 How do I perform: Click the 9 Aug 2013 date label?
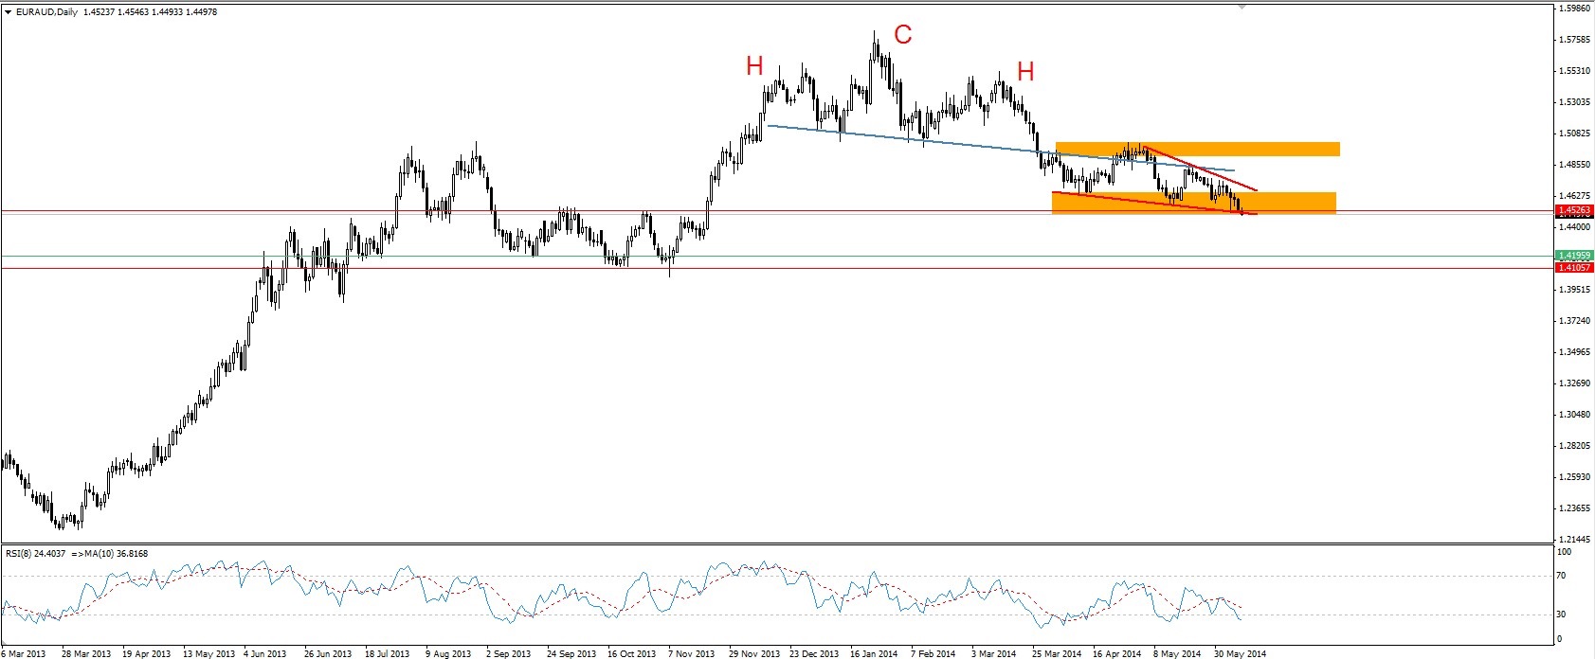point(447,653)
